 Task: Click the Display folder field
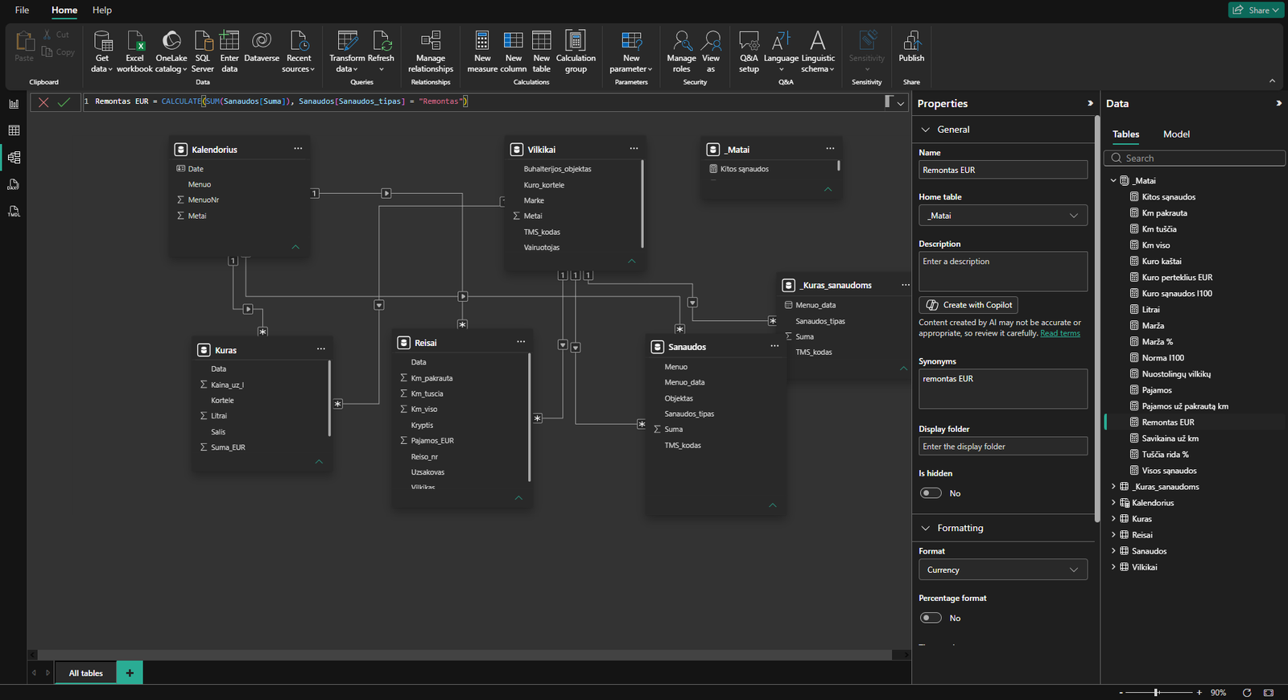pyautogui.click(x=1003, y=447)
